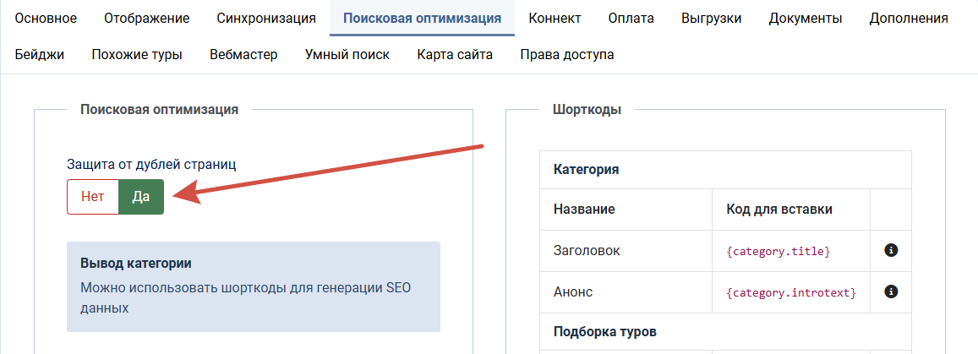Switch to the Выгрузки tab
The height and width of the screenshot is (354, 978).
712,18
